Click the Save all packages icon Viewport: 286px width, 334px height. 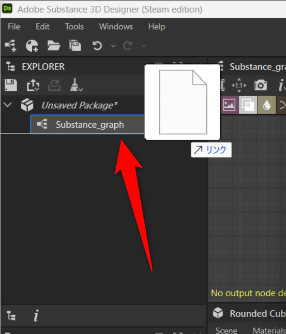pyautogui.click(x=75, y=45)
